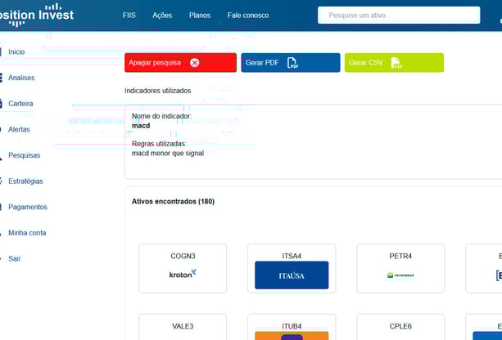Open the CPLE6 asset card
502x340 pixels.
pos(400,327)
